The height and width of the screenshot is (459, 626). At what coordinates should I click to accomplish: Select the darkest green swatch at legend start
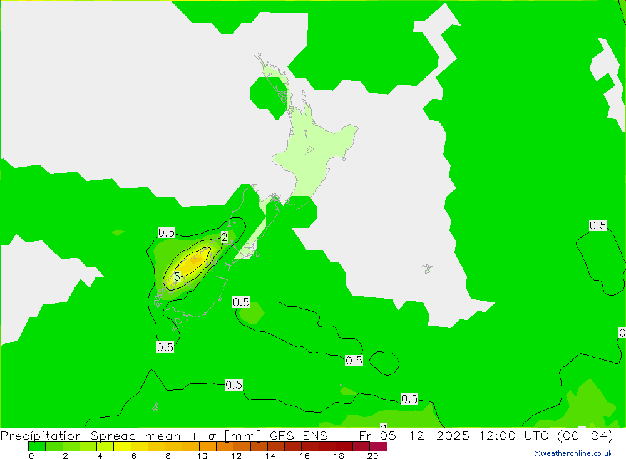(x=37, y=446)
